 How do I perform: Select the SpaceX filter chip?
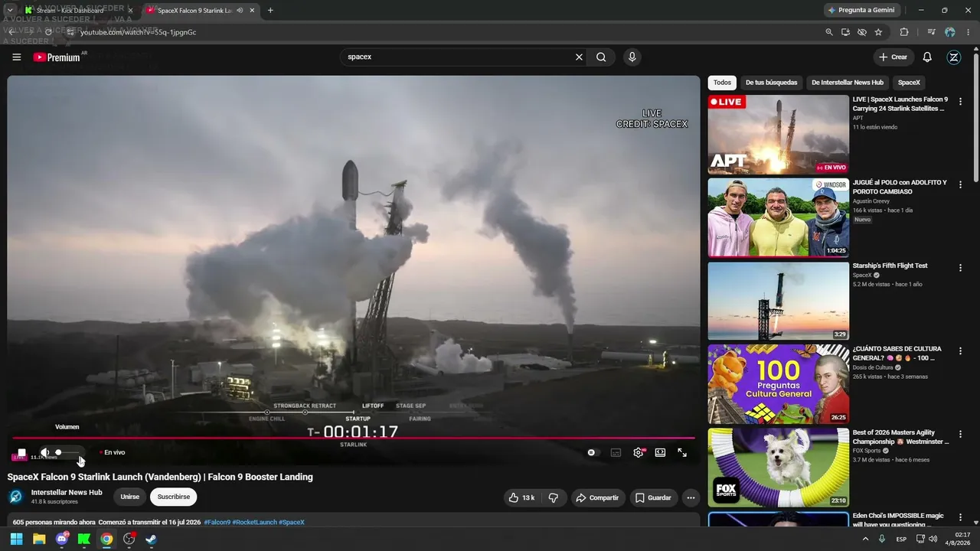909,83
